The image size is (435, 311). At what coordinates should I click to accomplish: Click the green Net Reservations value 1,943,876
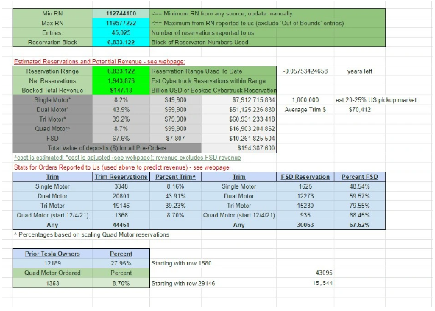tap(121, 81)
